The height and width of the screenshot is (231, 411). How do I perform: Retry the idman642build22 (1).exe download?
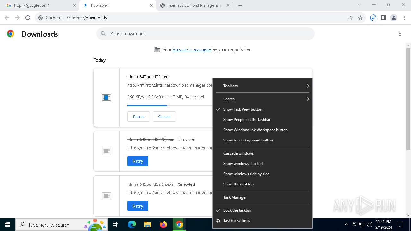coord(138,206)
